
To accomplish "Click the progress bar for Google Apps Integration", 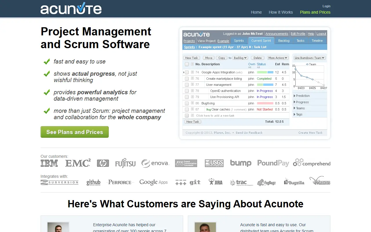I will [x=265, y=72].
